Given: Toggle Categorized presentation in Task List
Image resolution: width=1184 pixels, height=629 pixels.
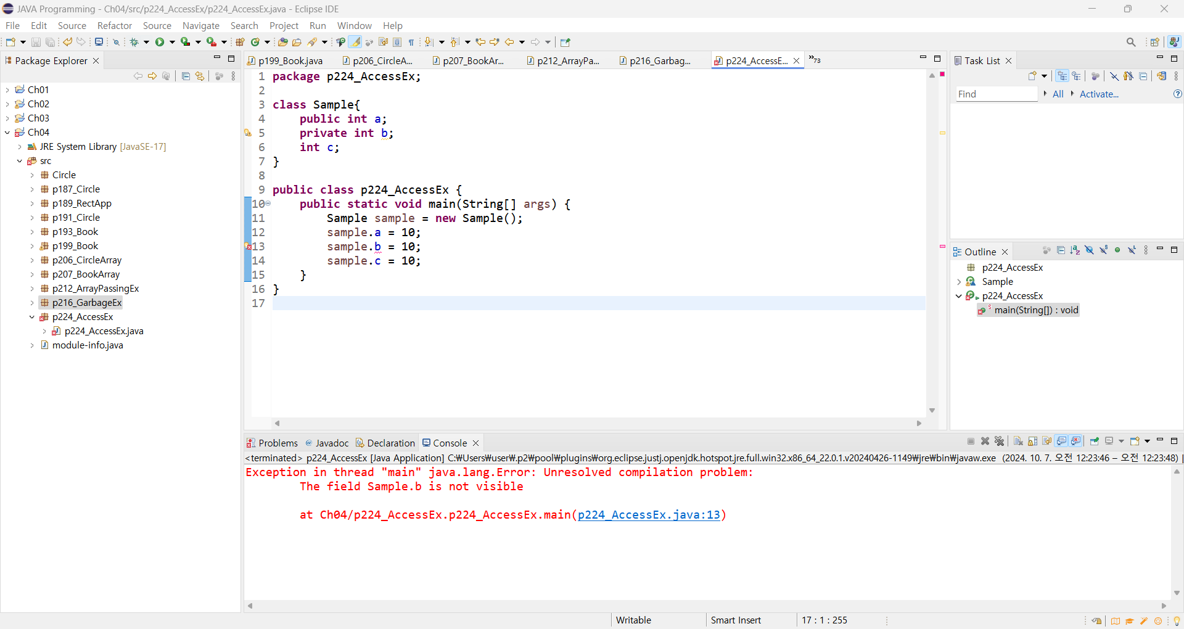Looking at the screenshot, I should pyautogui.click(x=1062, y=76).
